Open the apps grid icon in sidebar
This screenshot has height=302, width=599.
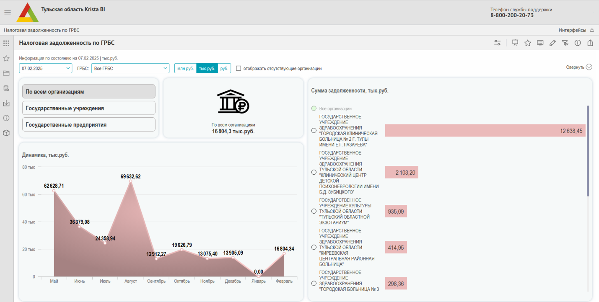tap(6, 43)
